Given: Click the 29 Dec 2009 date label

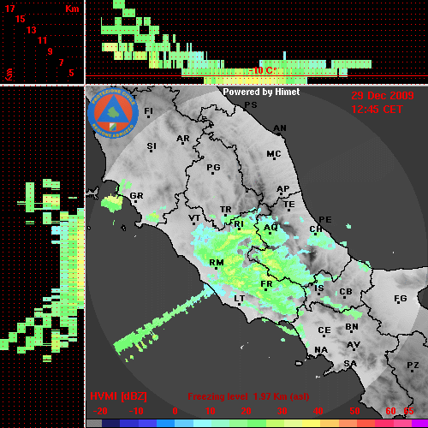Looking at the screenshot, I should (x=383, y=96).
